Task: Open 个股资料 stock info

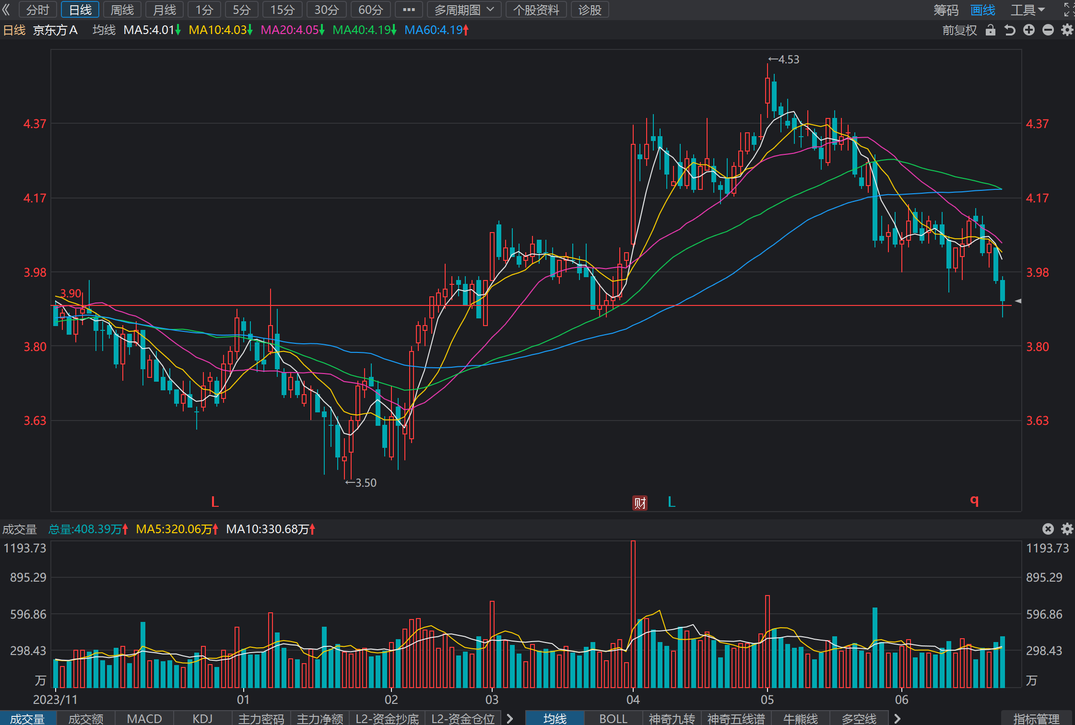Action: point(536,10)
